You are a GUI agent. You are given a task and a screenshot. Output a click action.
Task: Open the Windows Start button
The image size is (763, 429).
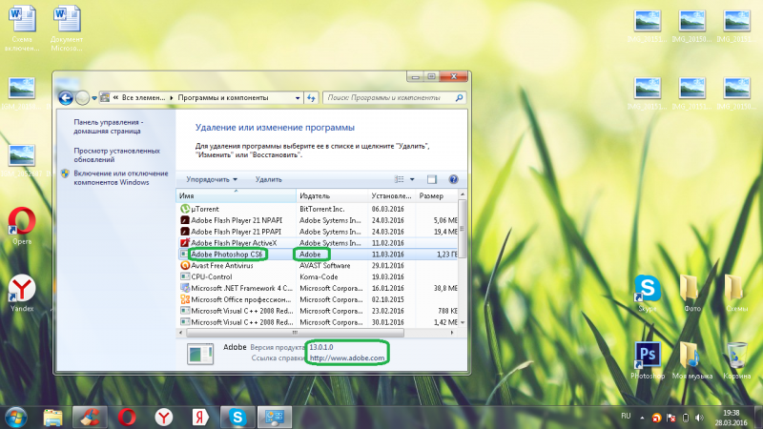click(x=16, y=418)
